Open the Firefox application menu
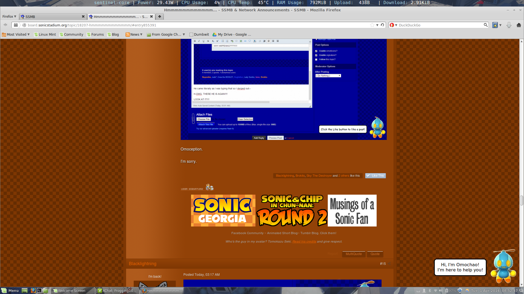 9,17
